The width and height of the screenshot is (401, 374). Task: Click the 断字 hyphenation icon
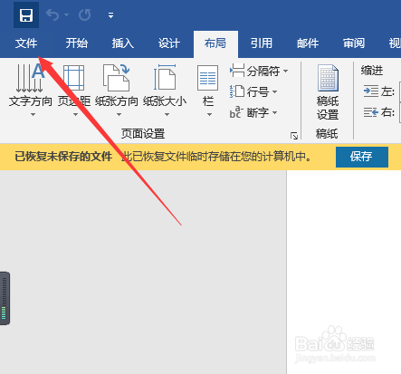pyautogui.click(x=236, y=112)
